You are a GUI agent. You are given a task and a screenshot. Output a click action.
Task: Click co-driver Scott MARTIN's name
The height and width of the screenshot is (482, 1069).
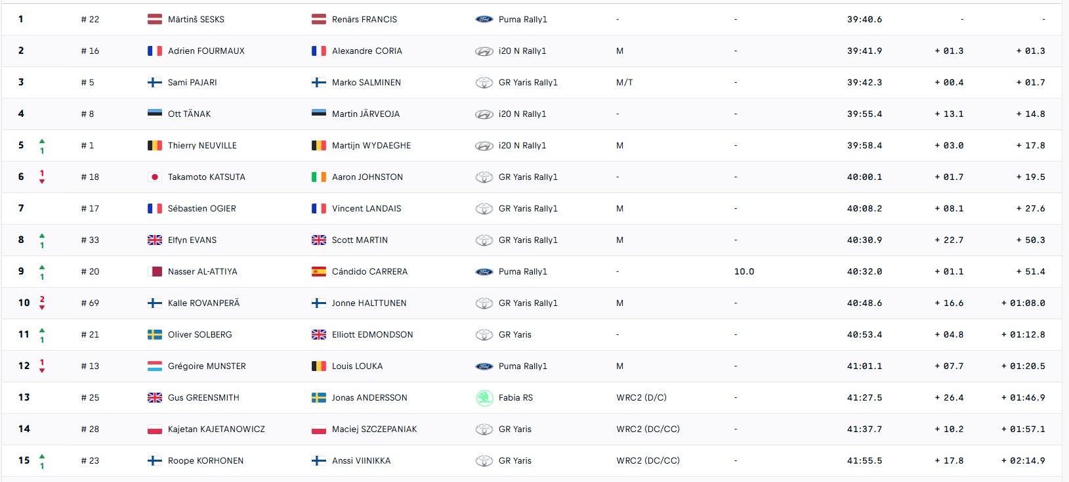coord(360,240)
